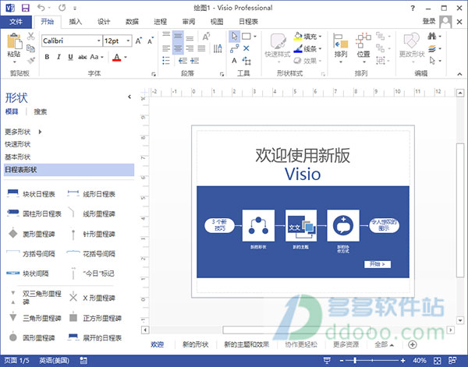Click the add new page plus button

pyautogui.click(x=412, y=344)
